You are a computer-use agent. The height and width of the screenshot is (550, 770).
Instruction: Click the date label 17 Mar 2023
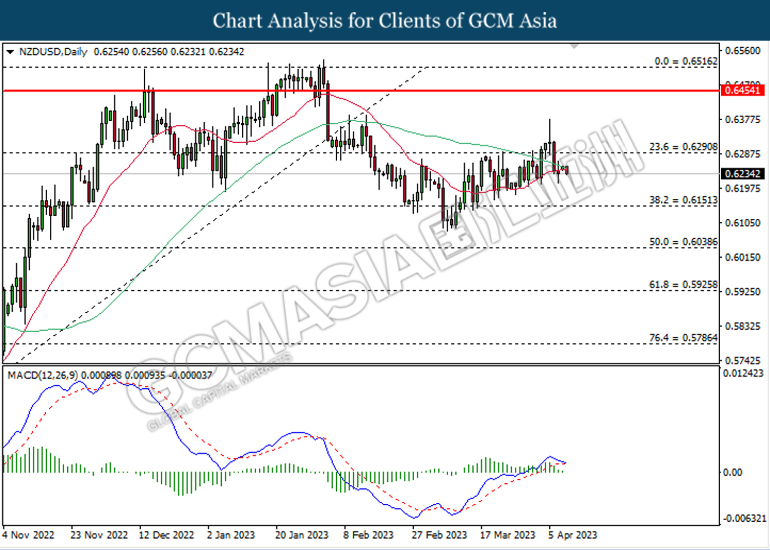tap(508, 535)
